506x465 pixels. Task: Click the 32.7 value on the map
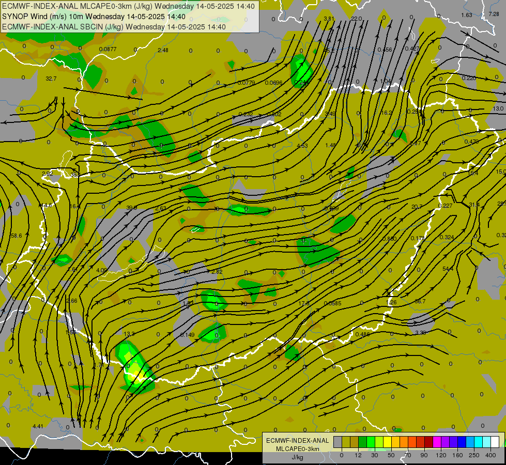tap(51, 79)
